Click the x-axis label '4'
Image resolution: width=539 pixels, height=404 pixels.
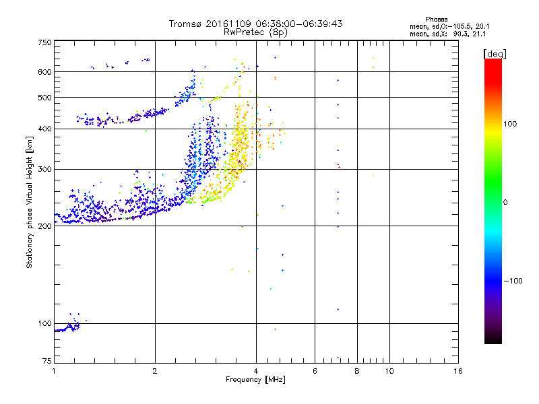(256, 371)
